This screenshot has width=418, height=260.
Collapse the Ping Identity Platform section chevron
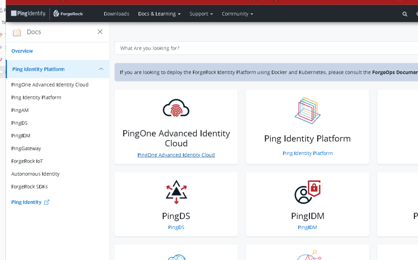(x=101, y=69)
